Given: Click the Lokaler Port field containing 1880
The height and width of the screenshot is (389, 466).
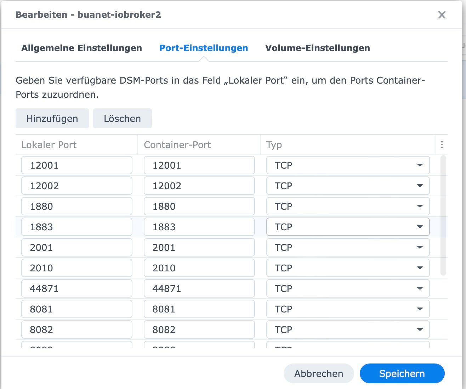Looking at the screenshot, I should pos(76,207).
